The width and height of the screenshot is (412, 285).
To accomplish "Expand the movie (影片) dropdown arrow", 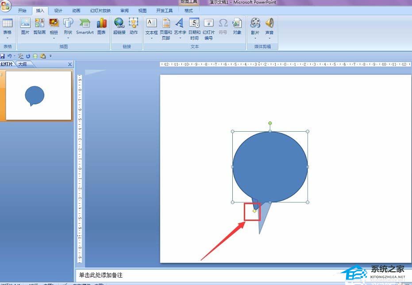I will (255, 38).
